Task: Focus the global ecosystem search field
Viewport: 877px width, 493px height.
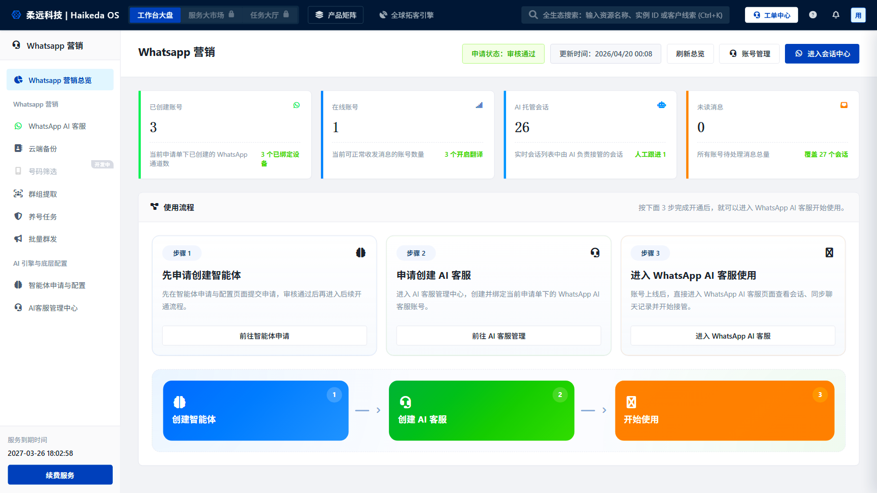Action: [625, 15]
